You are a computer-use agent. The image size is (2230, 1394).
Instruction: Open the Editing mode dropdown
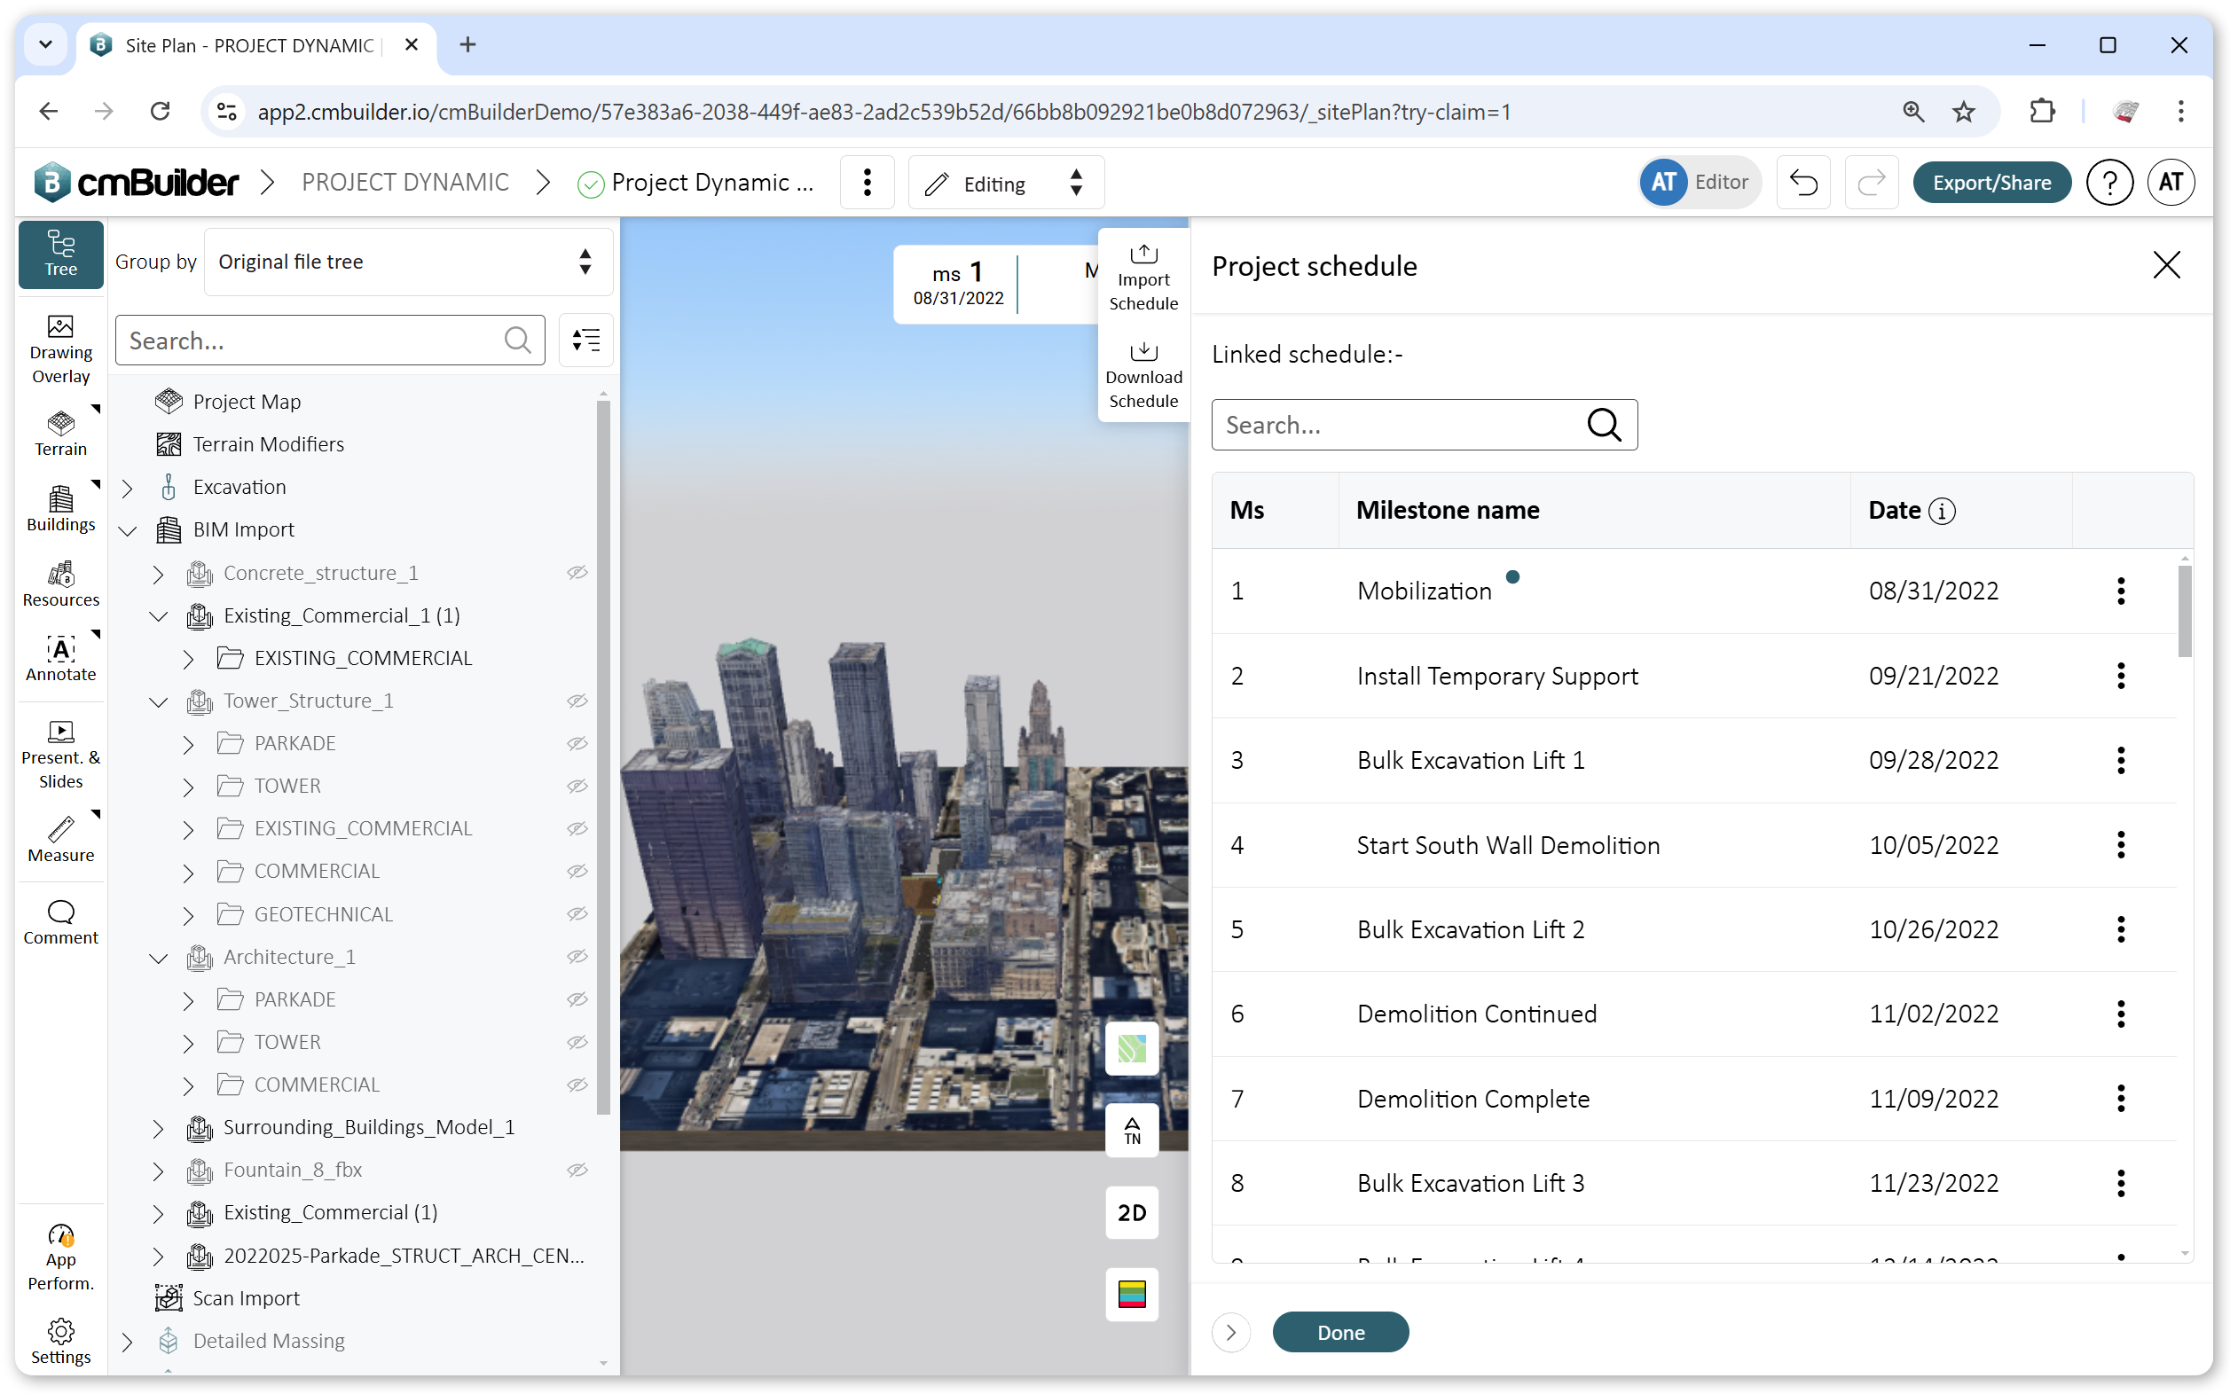point(1005,183)
